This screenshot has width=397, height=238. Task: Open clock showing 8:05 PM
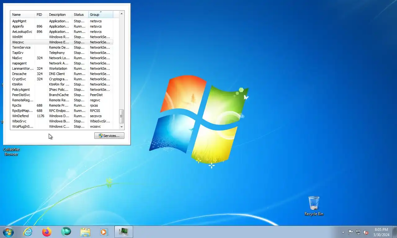pos(381,232)
